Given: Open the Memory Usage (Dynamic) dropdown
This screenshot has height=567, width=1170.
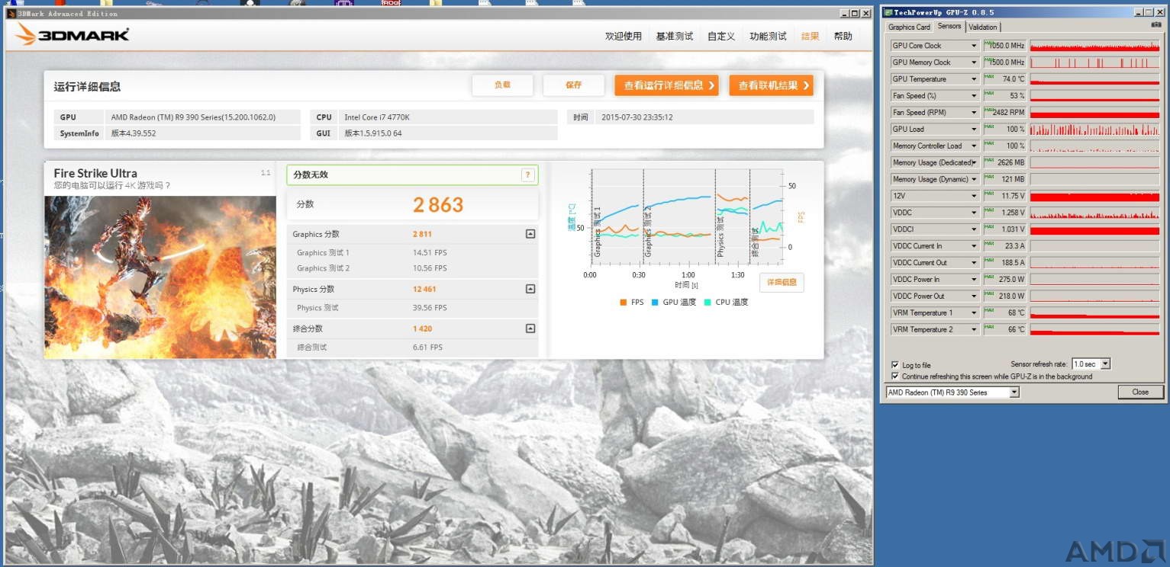Looking at the screenshot, I should click(973, 179).
